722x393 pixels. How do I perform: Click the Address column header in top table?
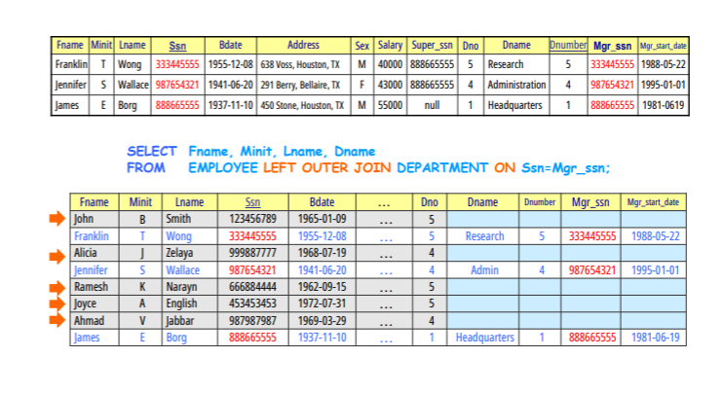[303, 45]
